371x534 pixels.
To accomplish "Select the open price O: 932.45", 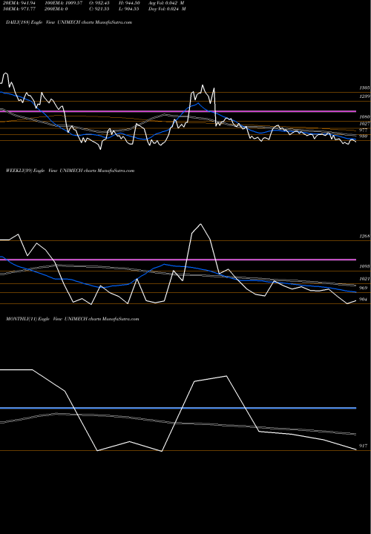I will [x=99, y=3].
